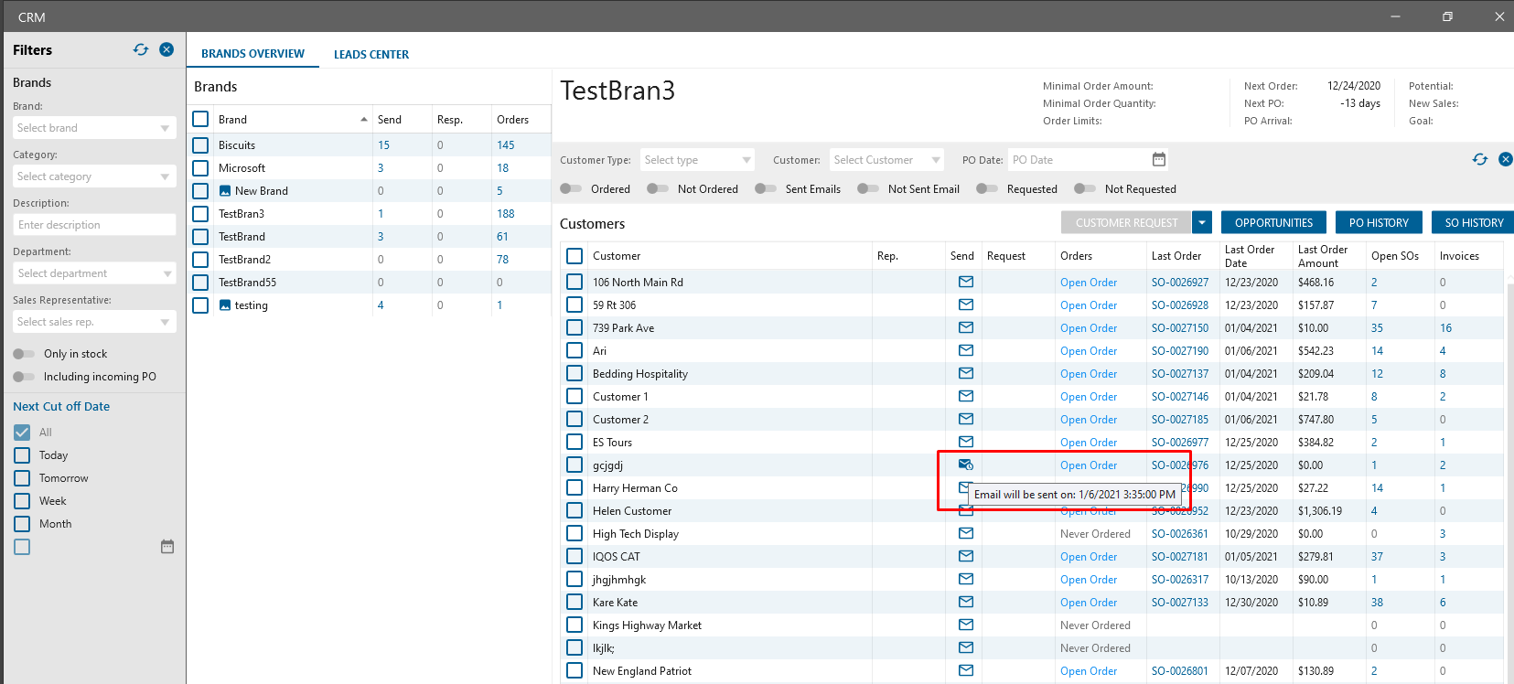
Task: Toggle the Only in stock switch
Action: pos(24,354)
